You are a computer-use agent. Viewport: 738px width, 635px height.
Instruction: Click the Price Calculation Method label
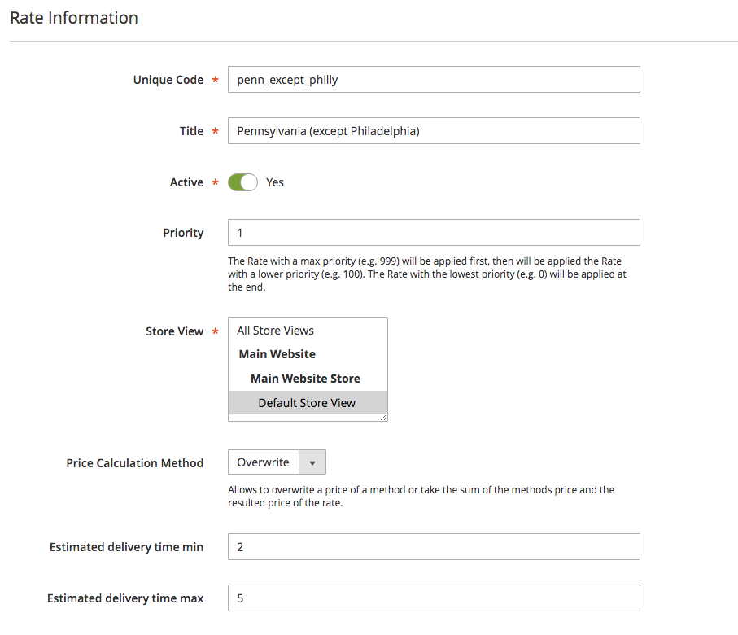point(134,463)
